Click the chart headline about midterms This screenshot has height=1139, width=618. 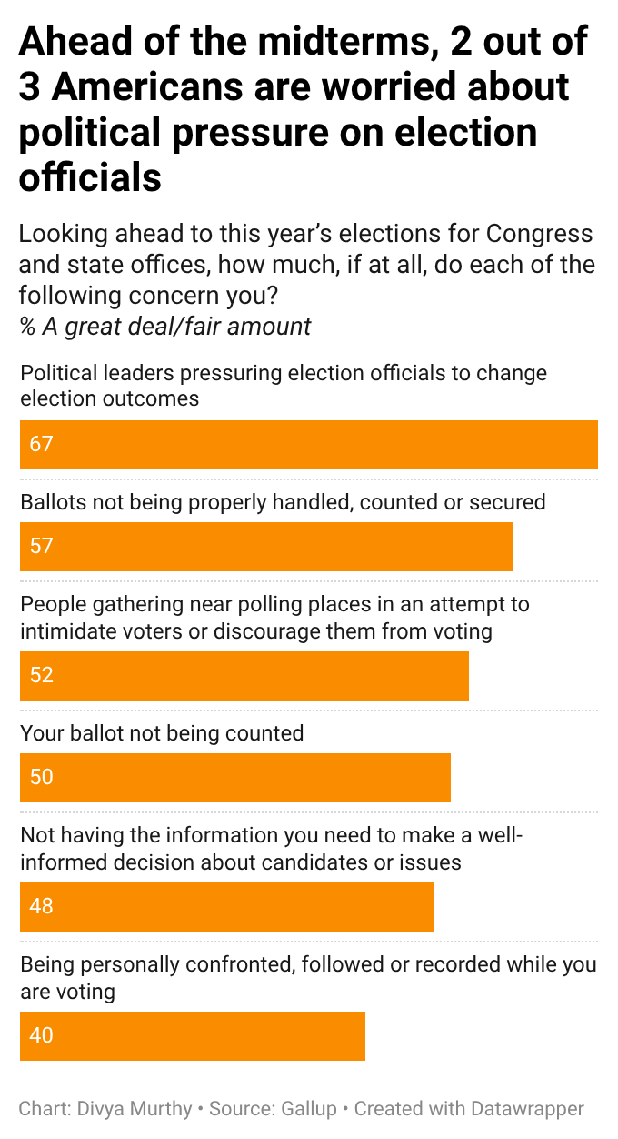[304, 109]
